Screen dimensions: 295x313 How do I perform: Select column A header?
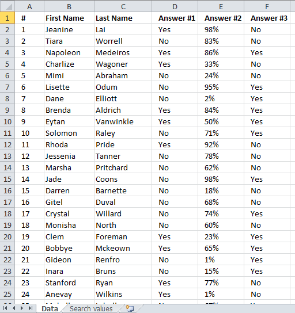tap(29, 6)
